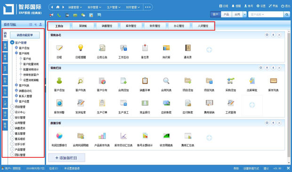Viewport: 292px width, 172px height.
Task: Click the 销售功能菜单 button
Action: [25, 35]
